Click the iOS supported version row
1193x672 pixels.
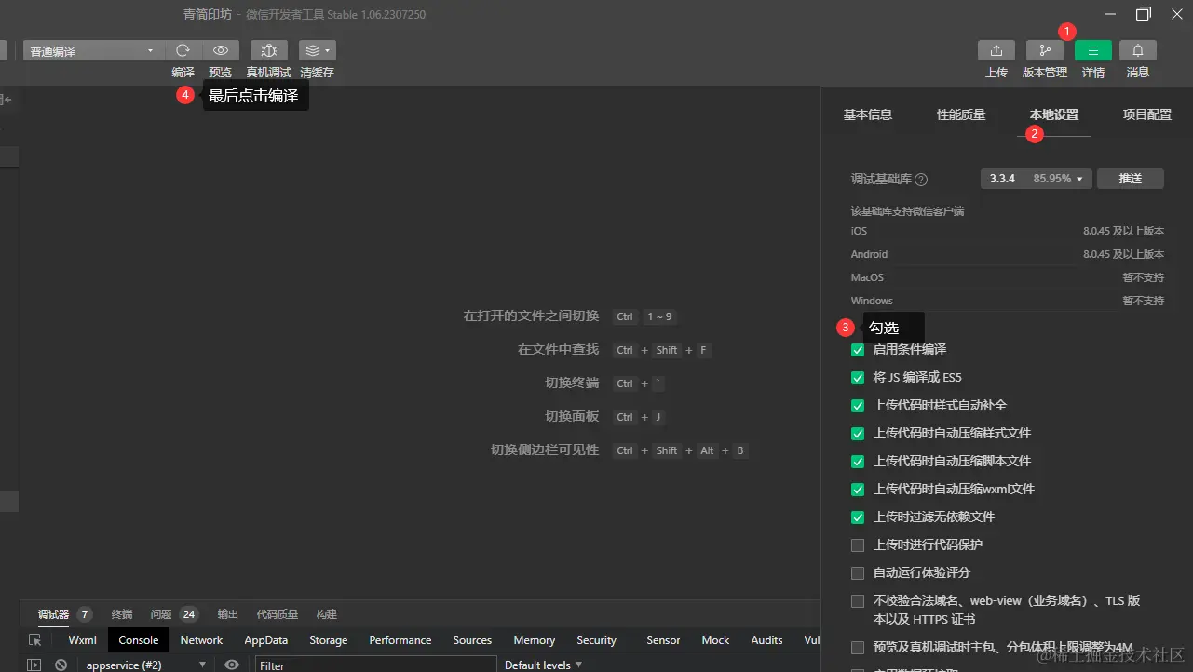click(x=1008, y=231)
